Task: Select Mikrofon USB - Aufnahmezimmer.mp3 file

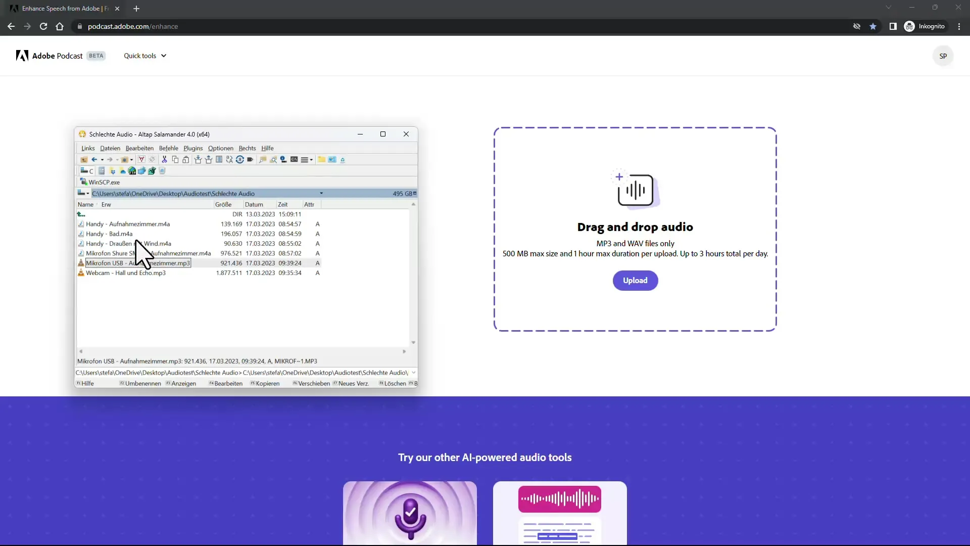Action: click(137, 263)
